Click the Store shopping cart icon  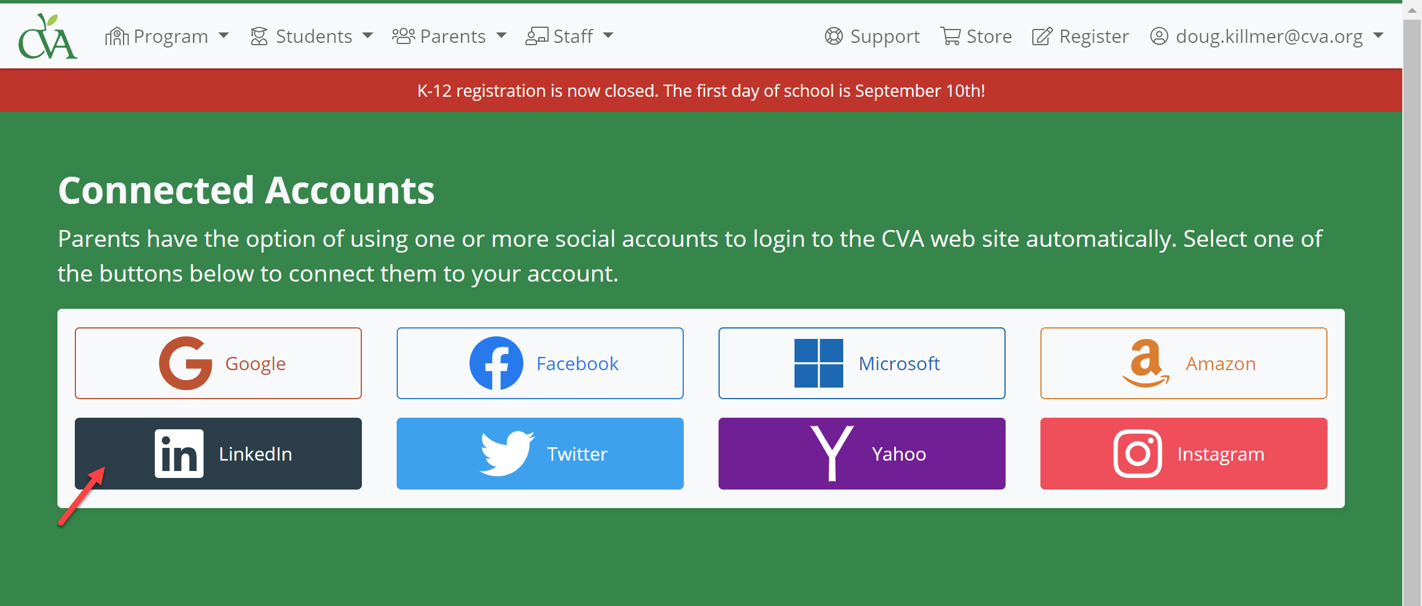(950, 36)
